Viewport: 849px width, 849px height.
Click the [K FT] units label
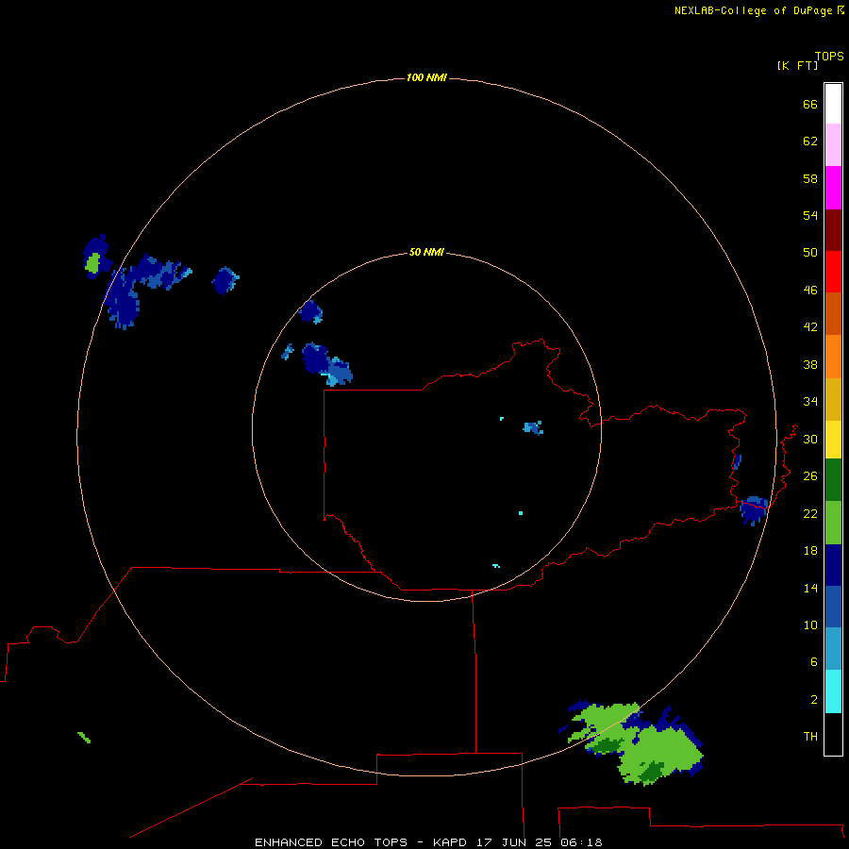[797, 65]
